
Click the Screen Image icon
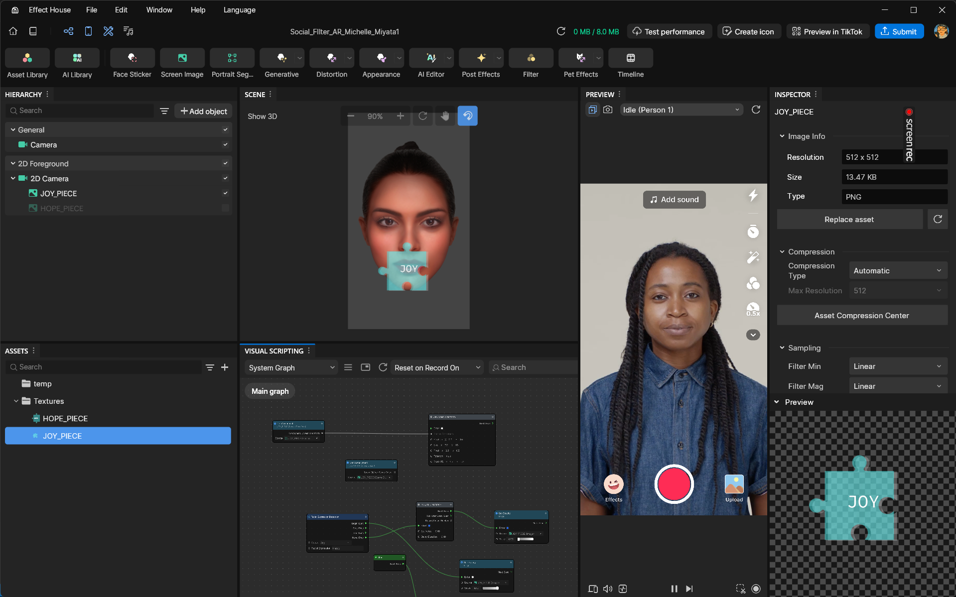coord(182,58)
